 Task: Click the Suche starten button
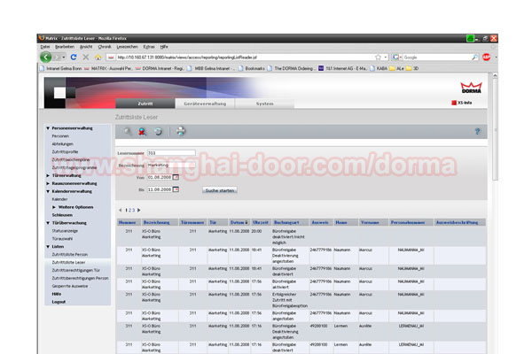[220, 190]
